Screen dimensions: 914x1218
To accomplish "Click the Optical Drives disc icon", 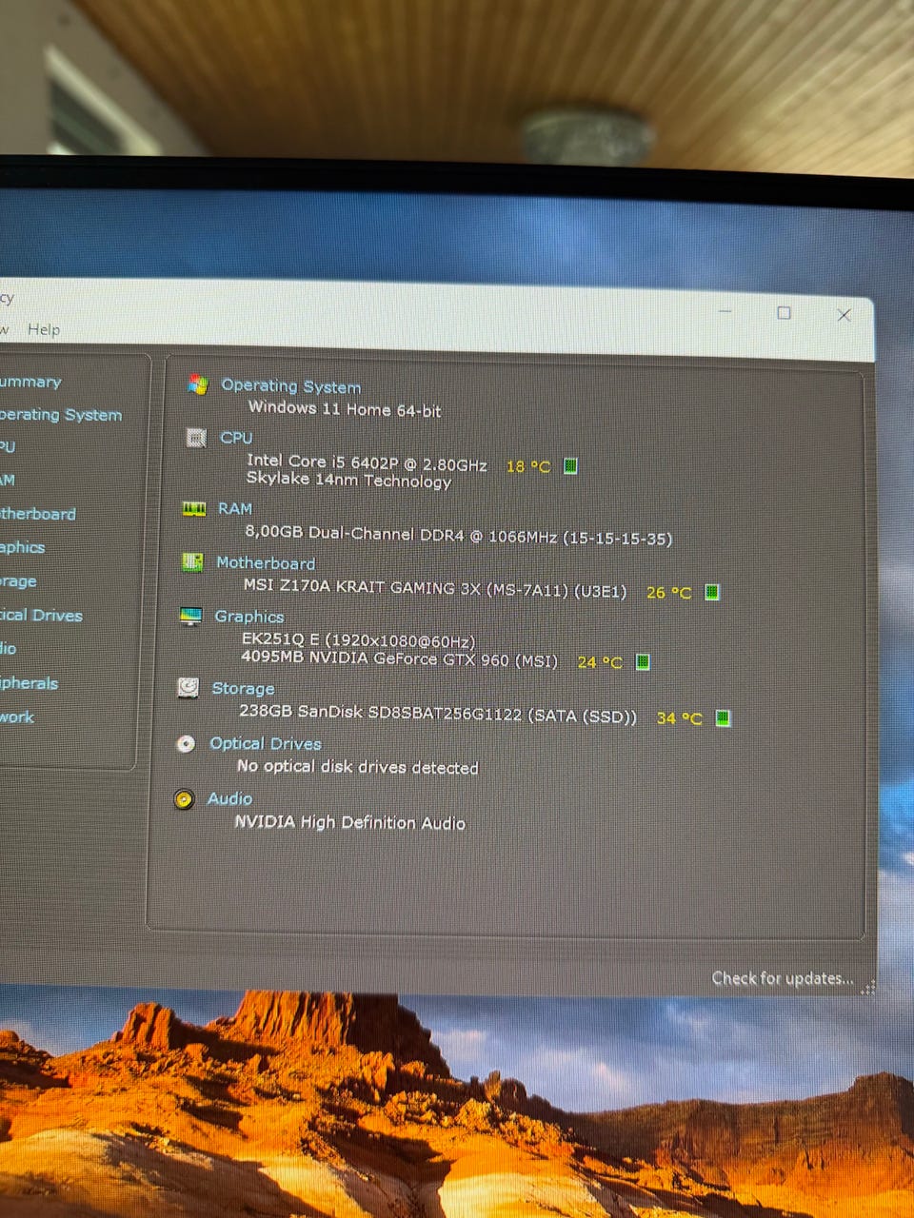I will click(186, 743).
